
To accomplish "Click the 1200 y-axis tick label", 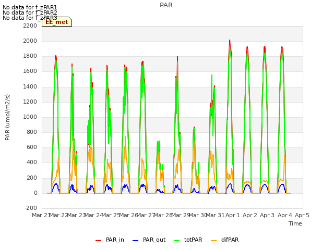I will coord(30,102).
